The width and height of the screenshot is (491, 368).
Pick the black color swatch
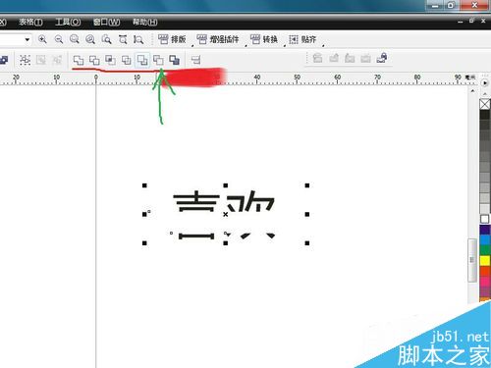485,115
